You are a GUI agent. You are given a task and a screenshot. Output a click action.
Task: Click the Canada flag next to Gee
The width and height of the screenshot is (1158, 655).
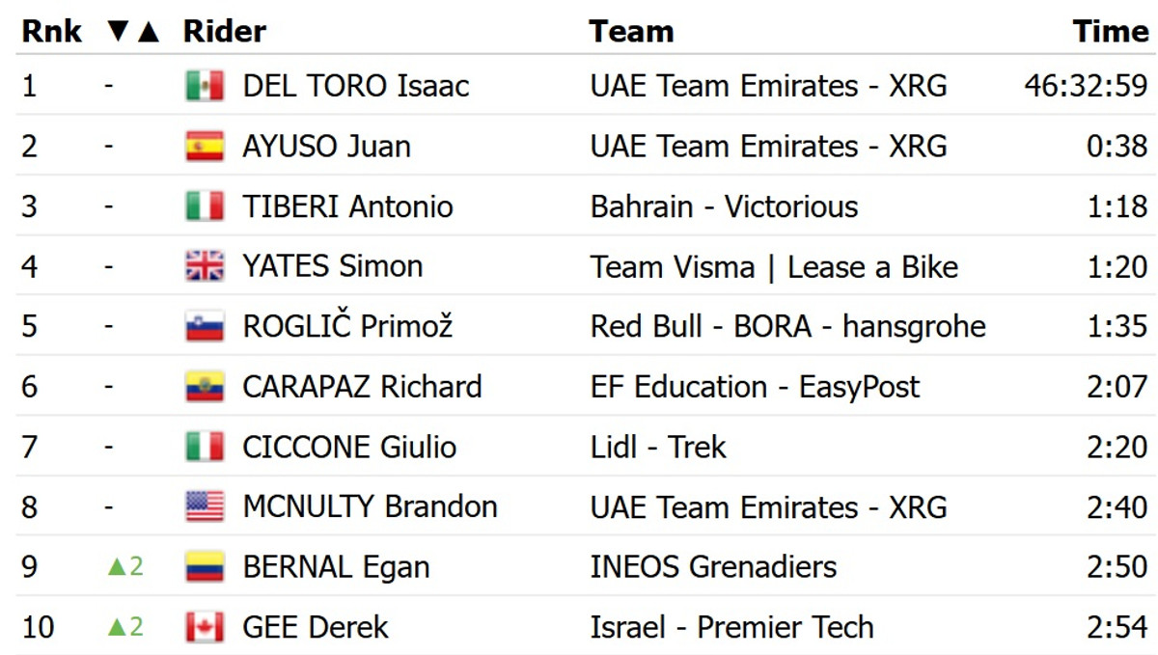[x=205, y=627]
